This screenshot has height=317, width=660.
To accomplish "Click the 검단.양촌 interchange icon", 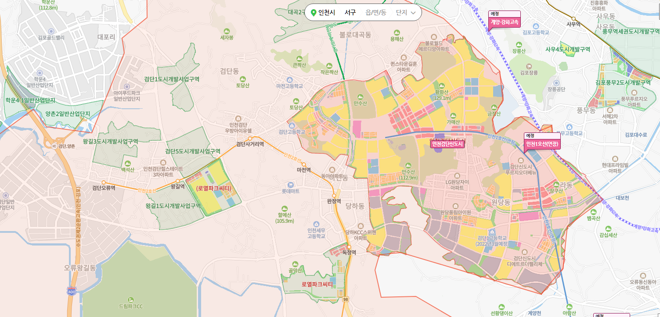I will pyautogui.click(x=54, y=146).
